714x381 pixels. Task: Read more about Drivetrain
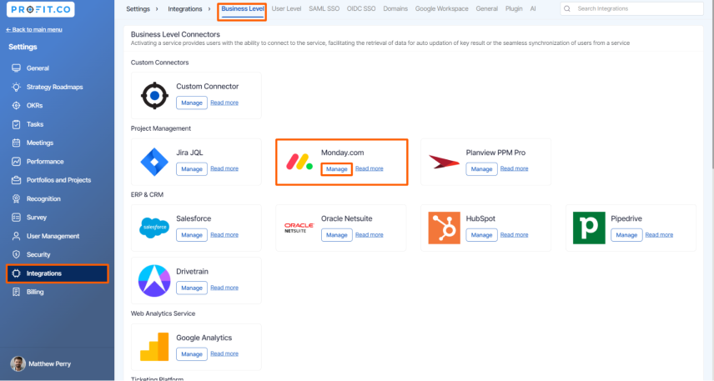pyautogui.click(x=224, y=288)
